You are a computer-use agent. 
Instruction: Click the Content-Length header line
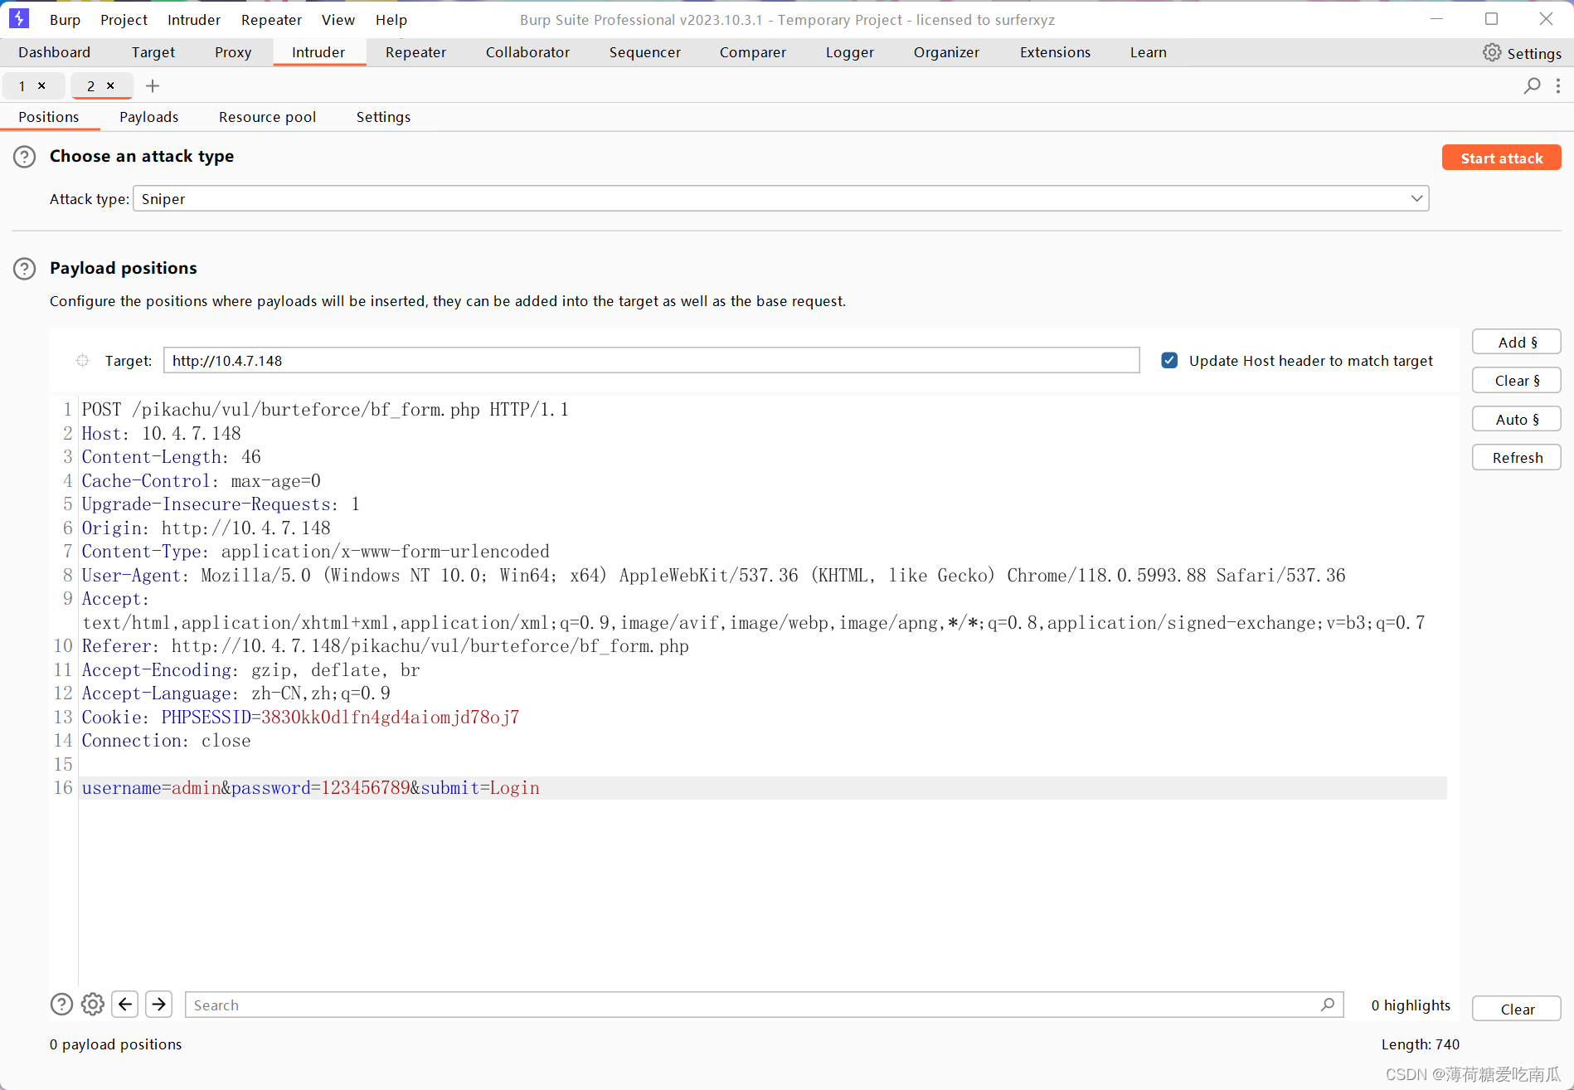(171, 457)
